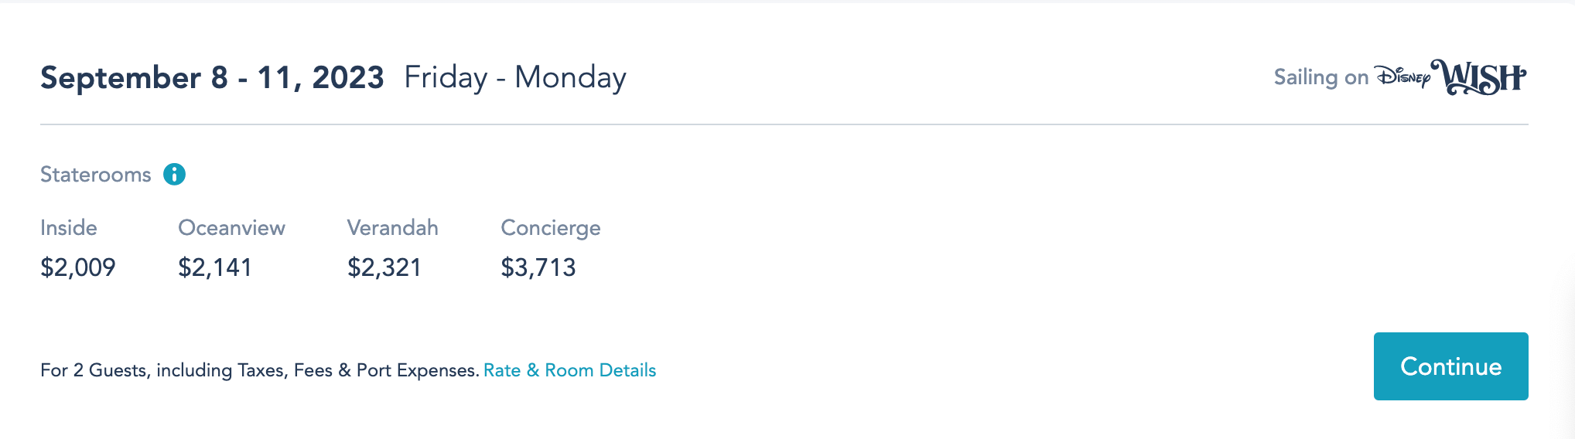Select the Oceanview stateroom label

click(x=231, y=228)
